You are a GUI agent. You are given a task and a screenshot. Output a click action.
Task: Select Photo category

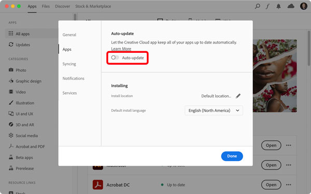click(18, 70)
